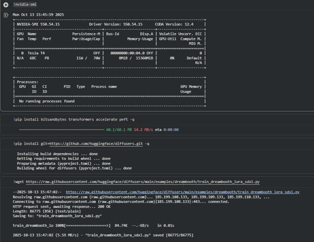Click the Driver Version: 550.54.15 text
Viewport: 314px width, 242px height.
click(x=115, y=24)
